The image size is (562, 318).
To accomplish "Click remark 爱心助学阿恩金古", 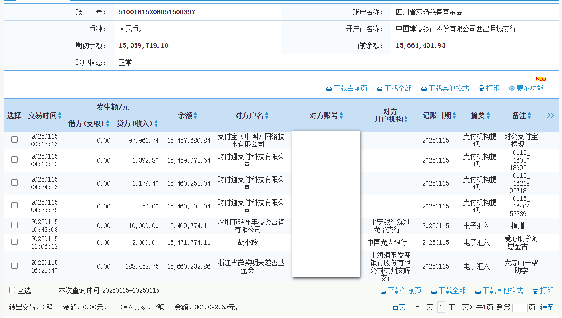I will 521,242.
